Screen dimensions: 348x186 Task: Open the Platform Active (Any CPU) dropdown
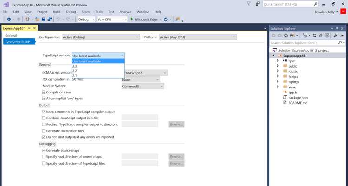tap(198, 37)
